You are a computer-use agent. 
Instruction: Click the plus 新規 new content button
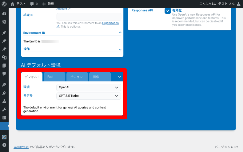tap(48, 4)
